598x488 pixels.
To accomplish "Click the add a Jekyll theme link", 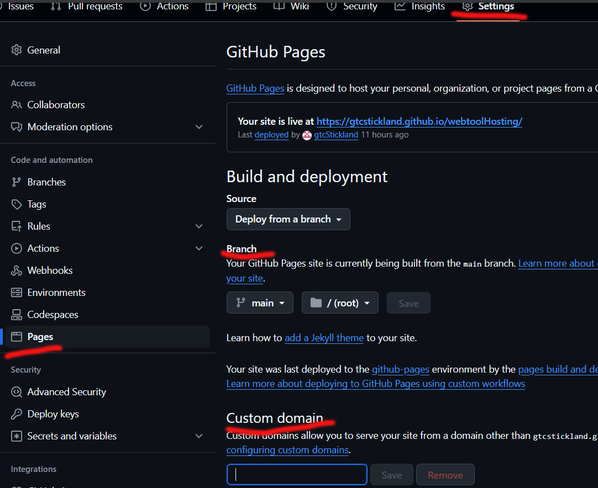I will (324, 338).
